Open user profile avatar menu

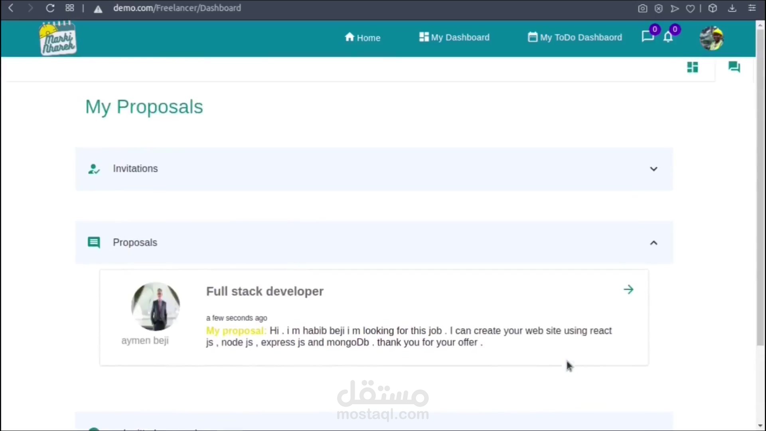point(712,38)
